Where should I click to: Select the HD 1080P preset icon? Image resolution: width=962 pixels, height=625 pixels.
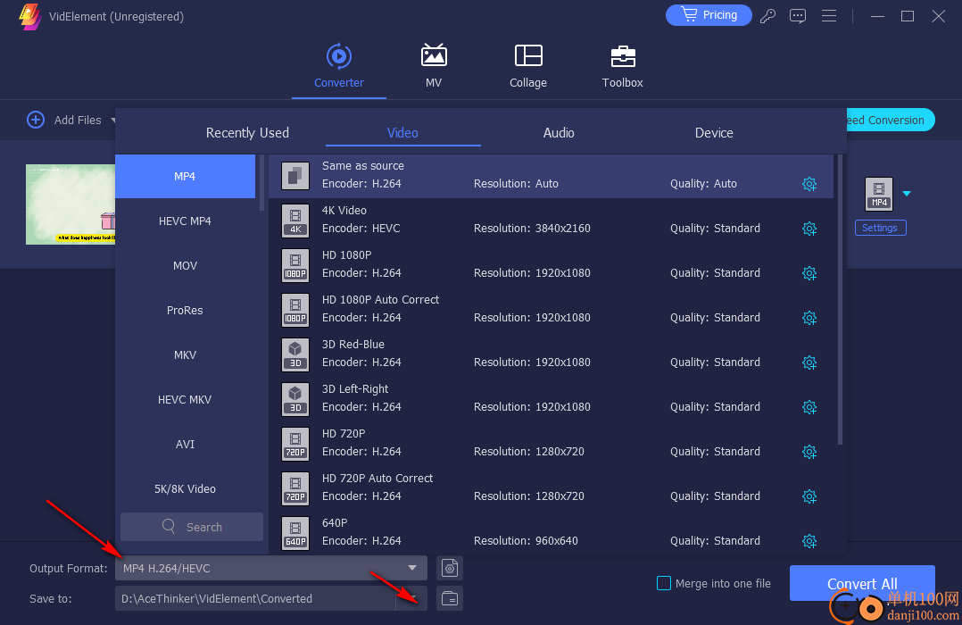click(x=295, y=265)
